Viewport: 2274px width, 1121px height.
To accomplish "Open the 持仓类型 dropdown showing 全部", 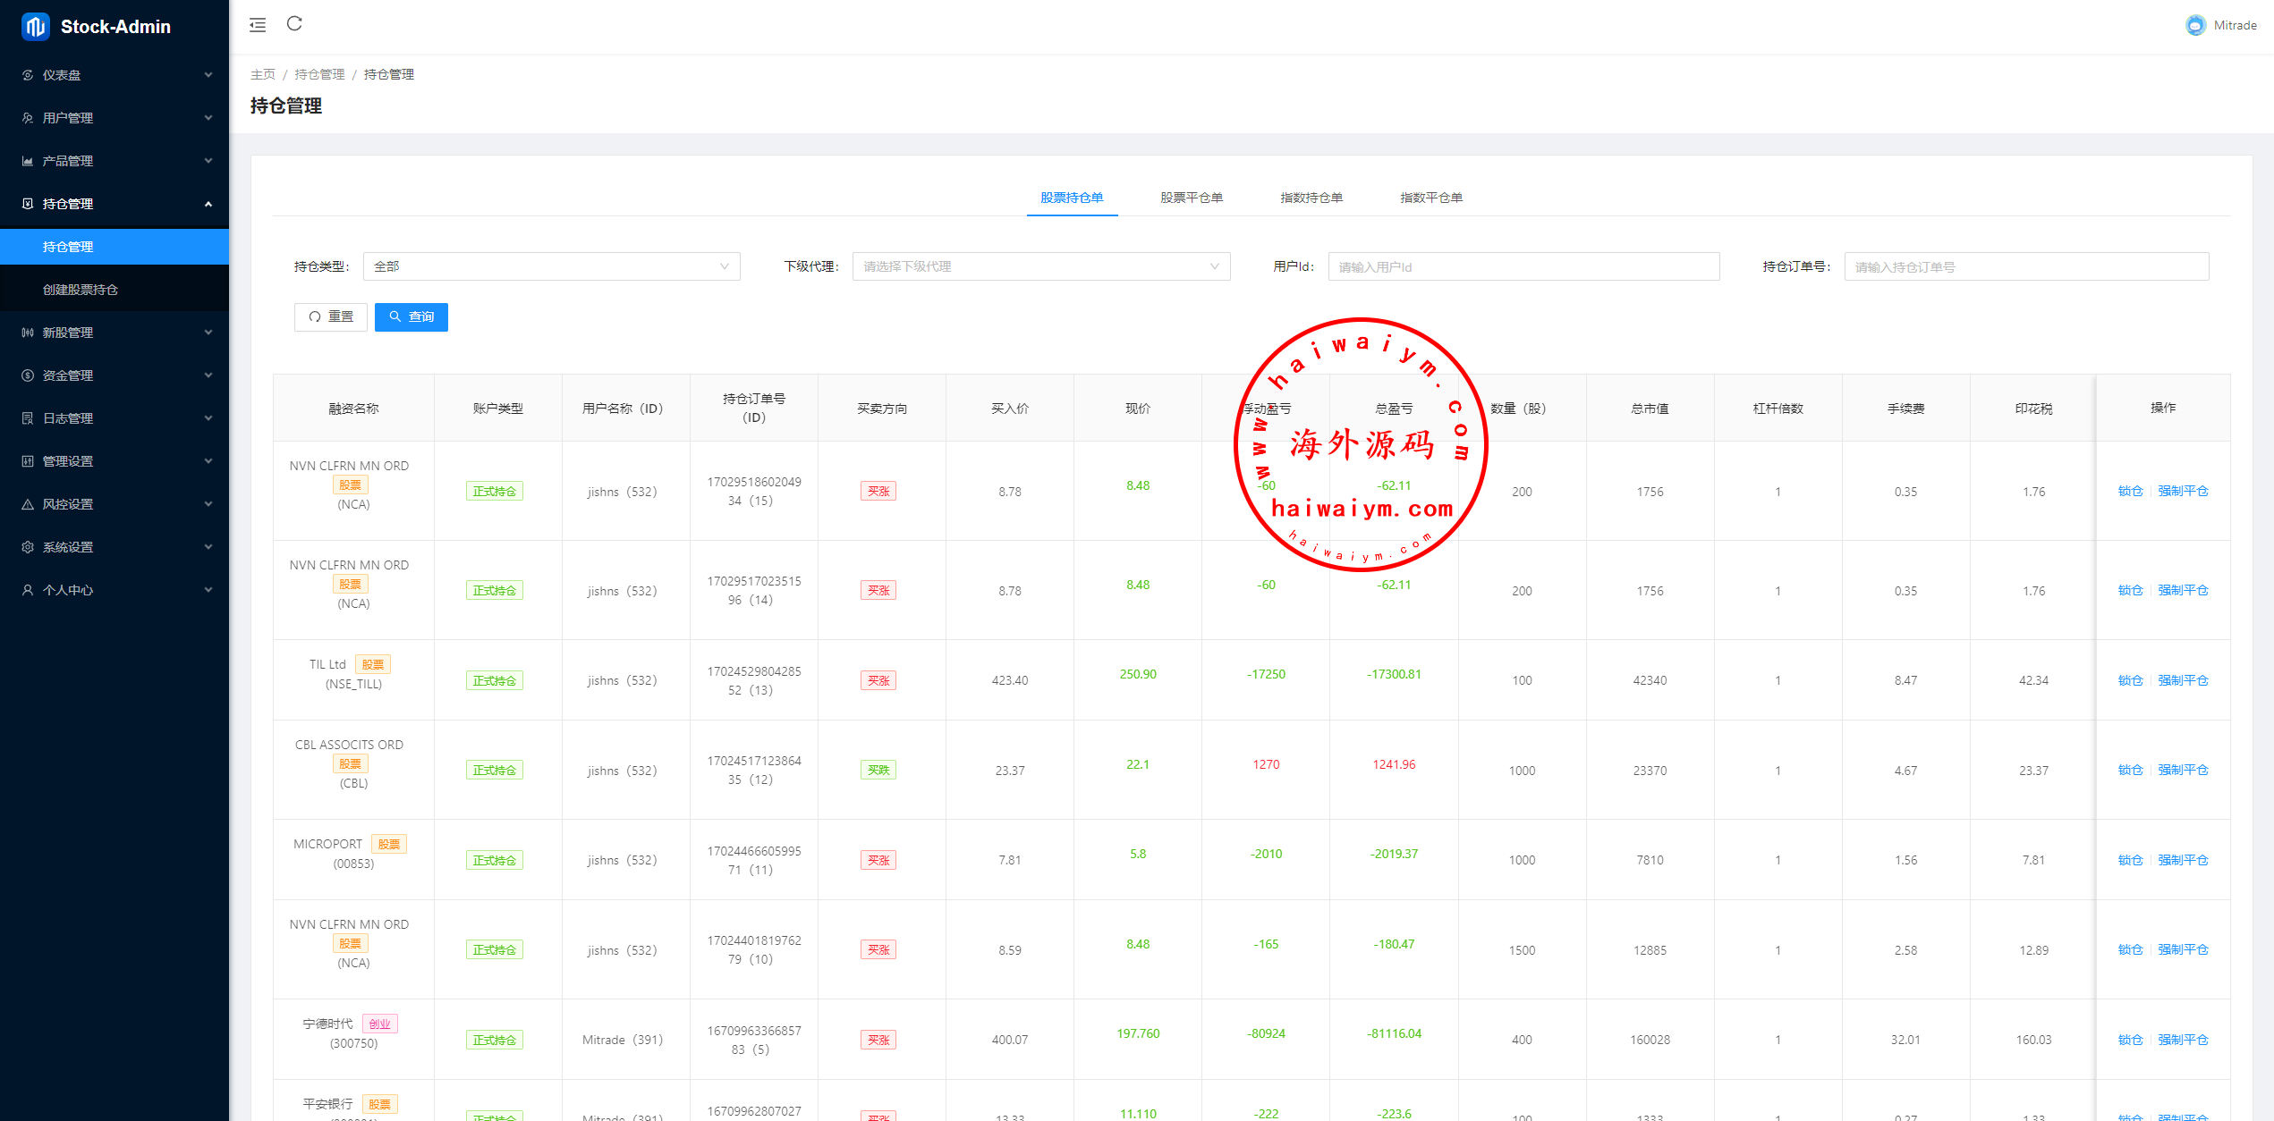I will (x=551, y=266).
